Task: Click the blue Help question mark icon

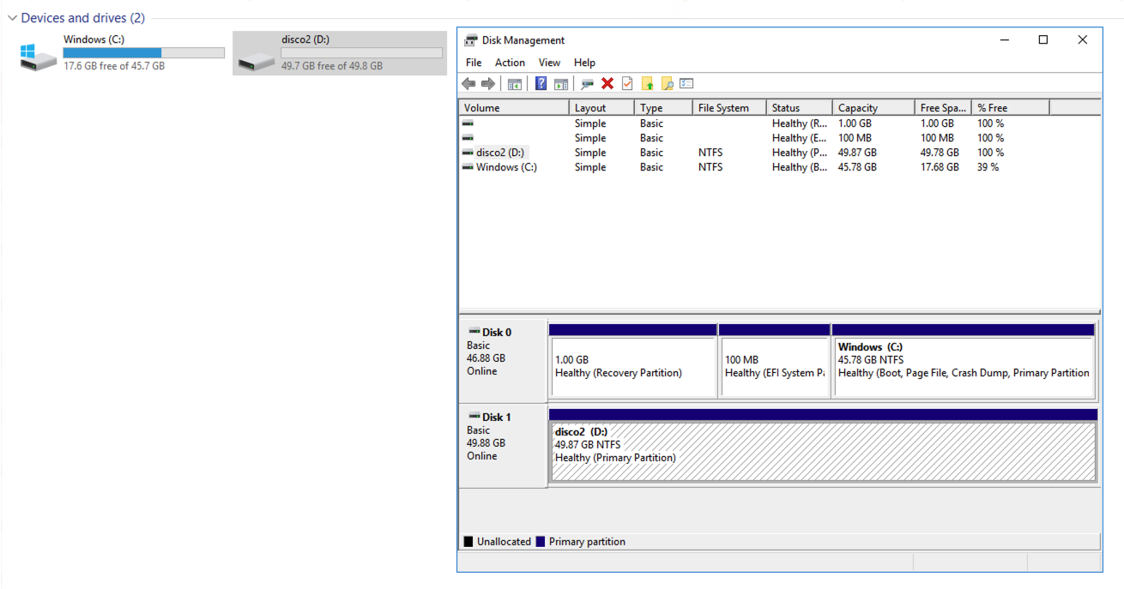Action: pyautogui.click(x=541, y=84)
